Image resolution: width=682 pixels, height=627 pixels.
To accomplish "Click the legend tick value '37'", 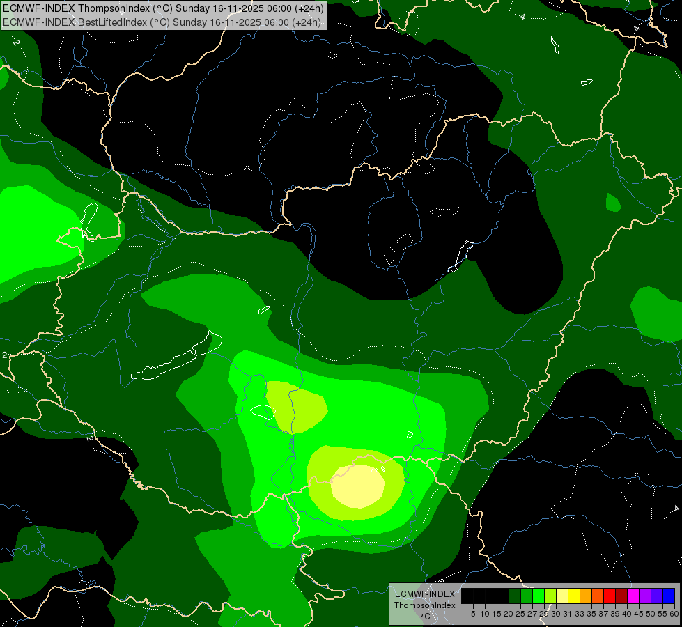I will pyautogui.click(x=604, y=614).
